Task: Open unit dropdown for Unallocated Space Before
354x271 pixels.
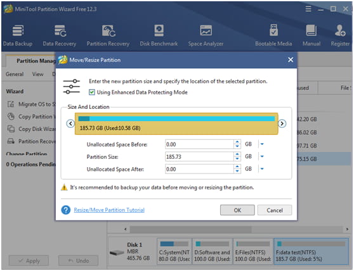Action: coord(262,144)
